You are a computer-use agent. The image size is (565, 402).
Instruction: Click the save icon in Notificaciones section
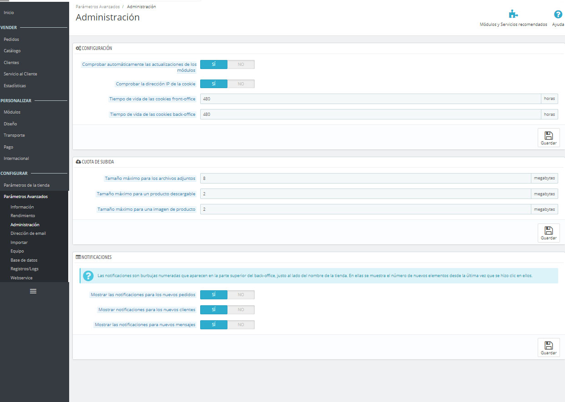click(549, 345)
